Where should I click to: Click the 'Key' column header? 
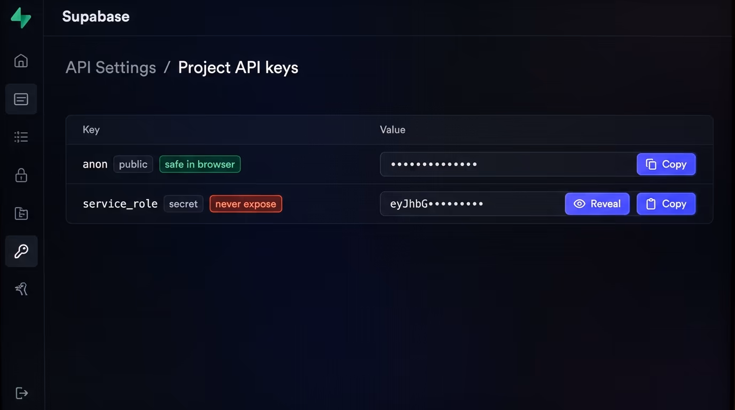[x=91, y=130]
